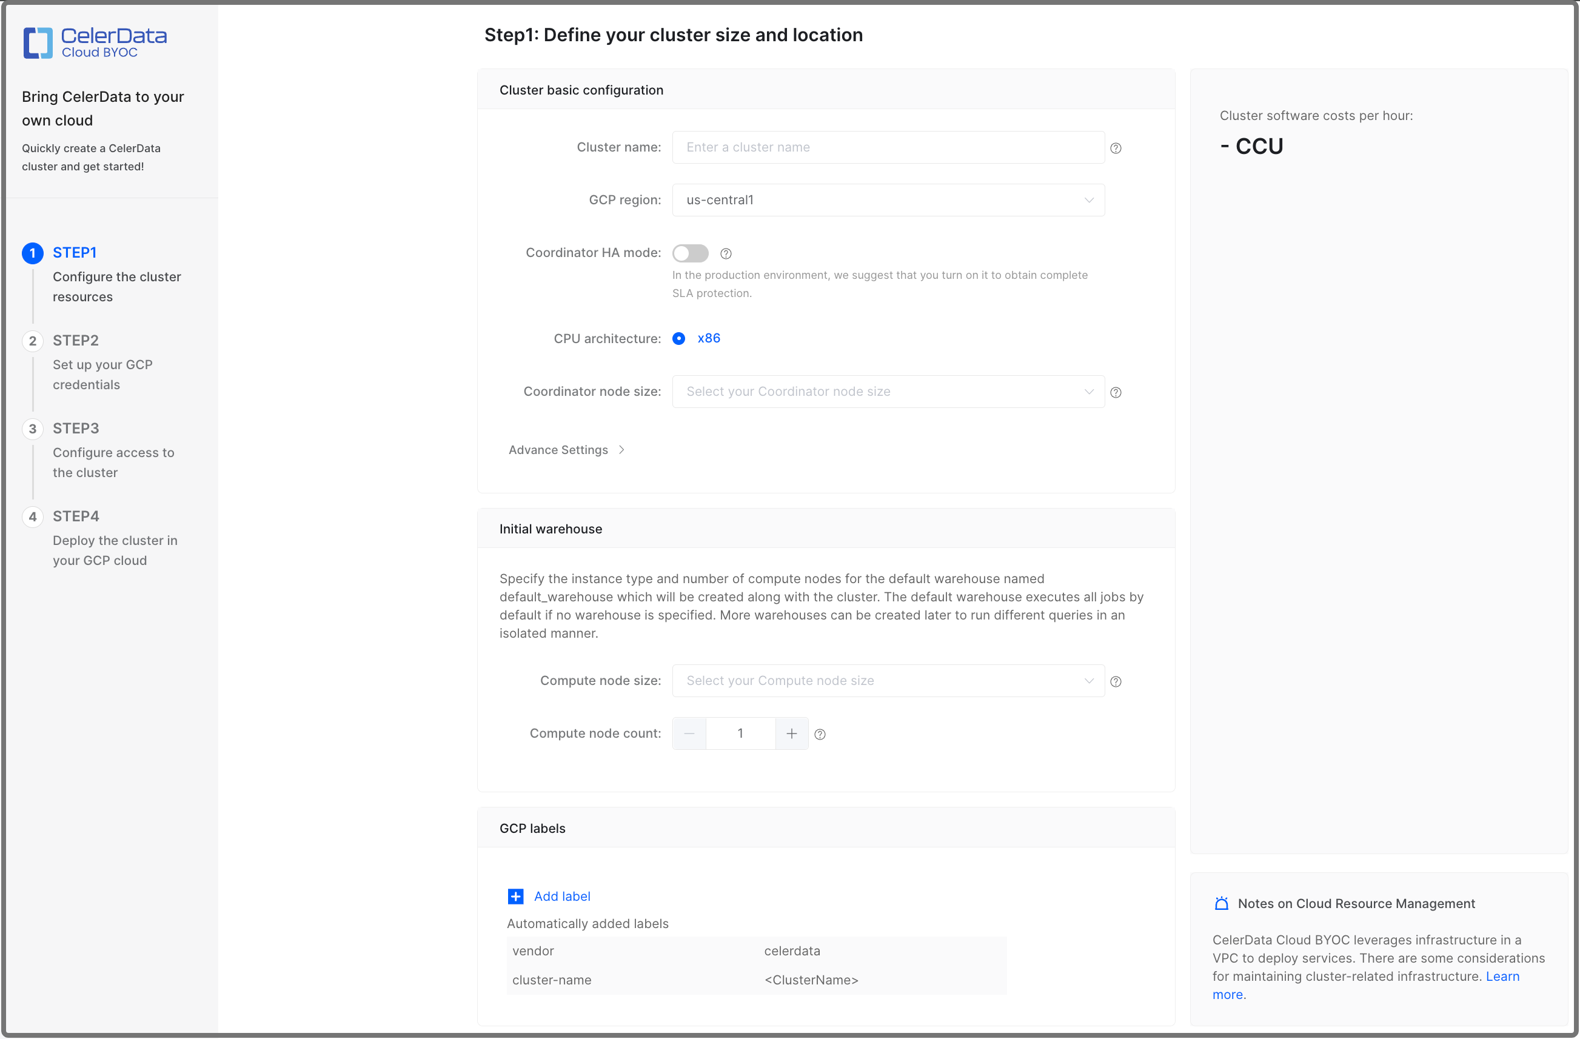Click the help icon beside Coordinator node size
Viewport: 1580px width, 1039px height.
(x=1116, y=392)
